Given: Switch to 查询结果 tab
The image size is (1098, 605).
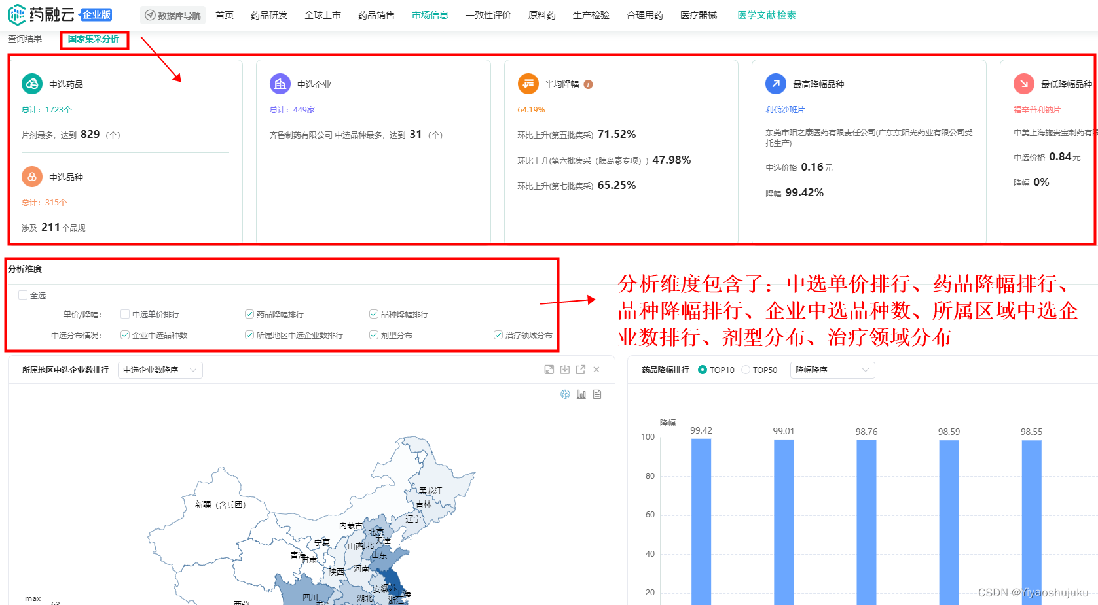Looking at the screenshot, I should tap(25, 39).
